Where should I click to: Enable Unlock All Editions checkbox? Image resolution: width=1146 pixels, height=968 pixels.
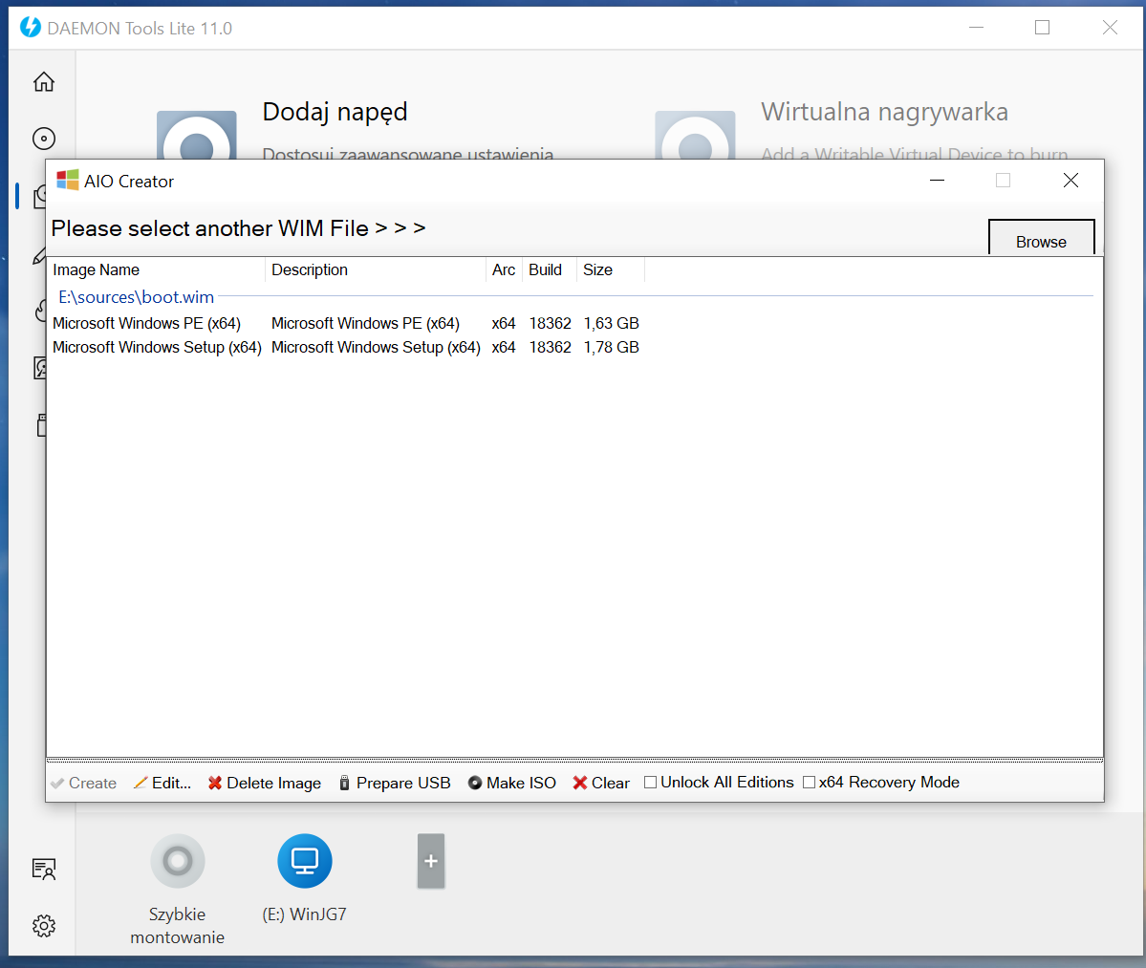point(650,783)
